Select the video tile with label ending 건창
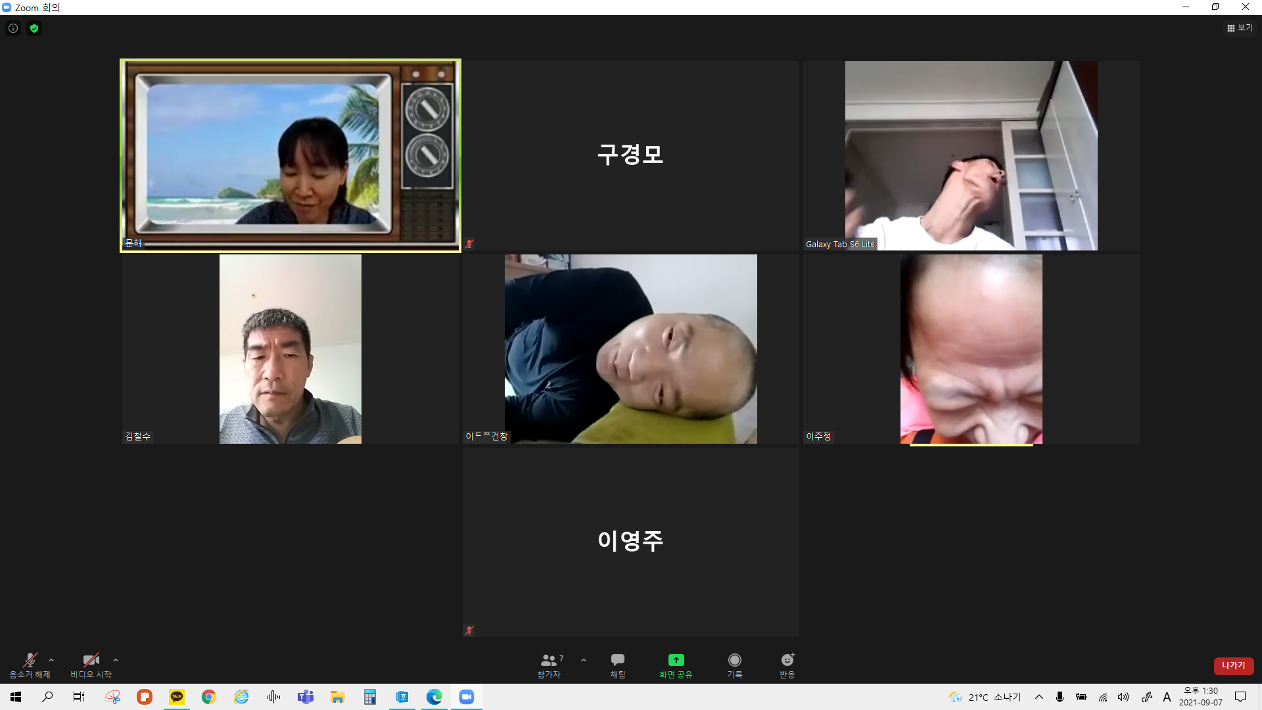The image size is (1262, 710). 631,349
